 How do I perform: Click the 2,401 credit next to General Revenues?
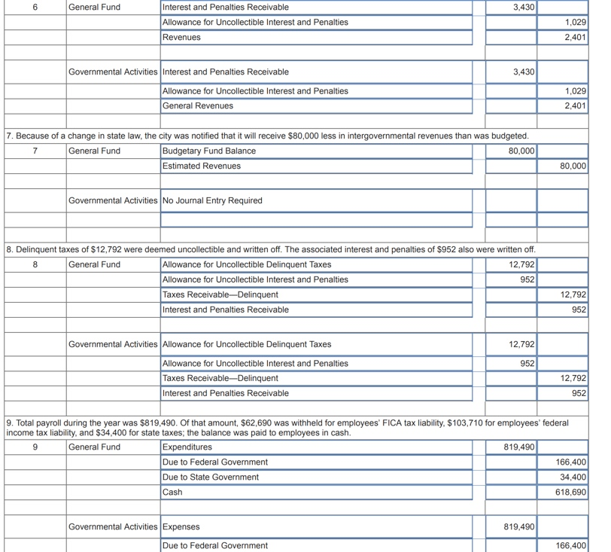click(x=562, y=106)
